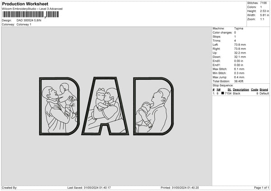271x191 pixels.
Task: Click the Brand column header
Action: (x=264, y=90)
